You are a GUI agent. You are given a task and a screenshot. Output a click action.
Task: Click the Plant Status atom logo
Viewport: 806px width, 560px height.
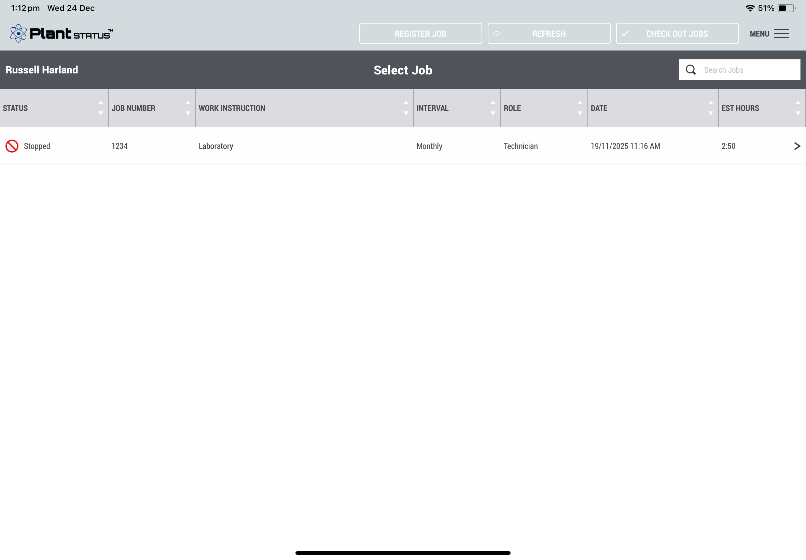[18, 34]
